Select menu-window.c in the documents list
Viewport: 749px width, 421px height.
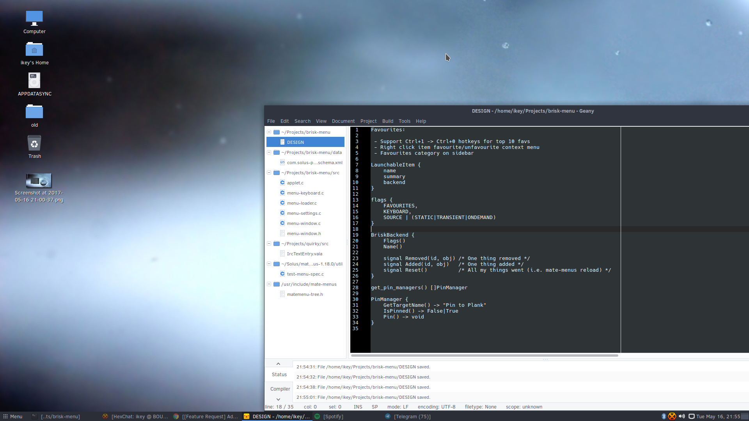pos(305,223)
